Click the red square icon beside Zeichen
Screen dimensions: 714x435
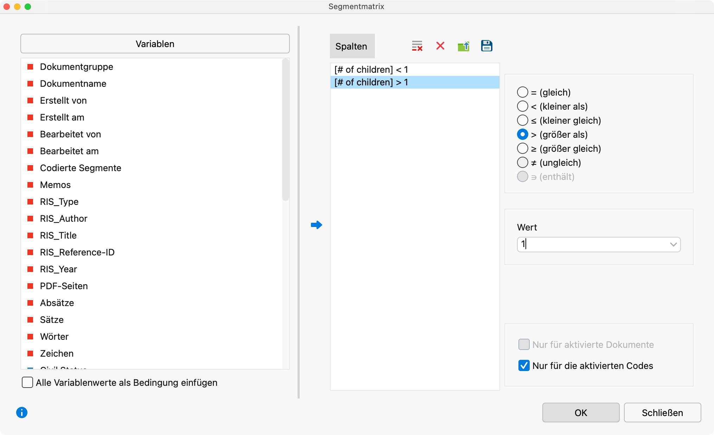click(x=30, y=353)
